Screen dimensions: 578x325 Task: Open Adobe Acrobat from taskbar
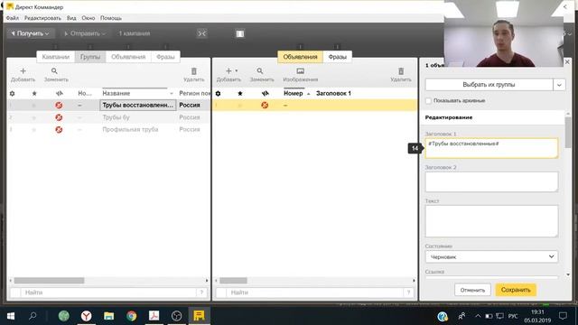click(154, 316)
